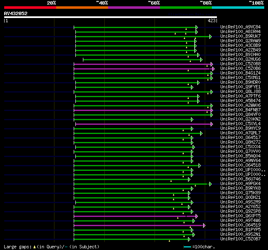Open the UniRef100_A2ZB49 hit label
Screen dimensions: 268x250
pyautogui.click(x=240, y=50)
